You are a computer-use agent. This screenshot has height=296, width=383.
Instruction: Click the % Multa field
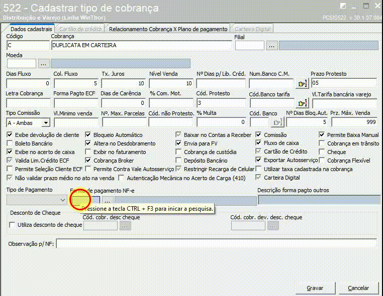click(x=221, y=122)
